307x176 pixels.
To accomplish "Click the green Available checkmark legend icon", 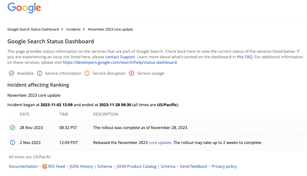I will click(x=12, y=73).
